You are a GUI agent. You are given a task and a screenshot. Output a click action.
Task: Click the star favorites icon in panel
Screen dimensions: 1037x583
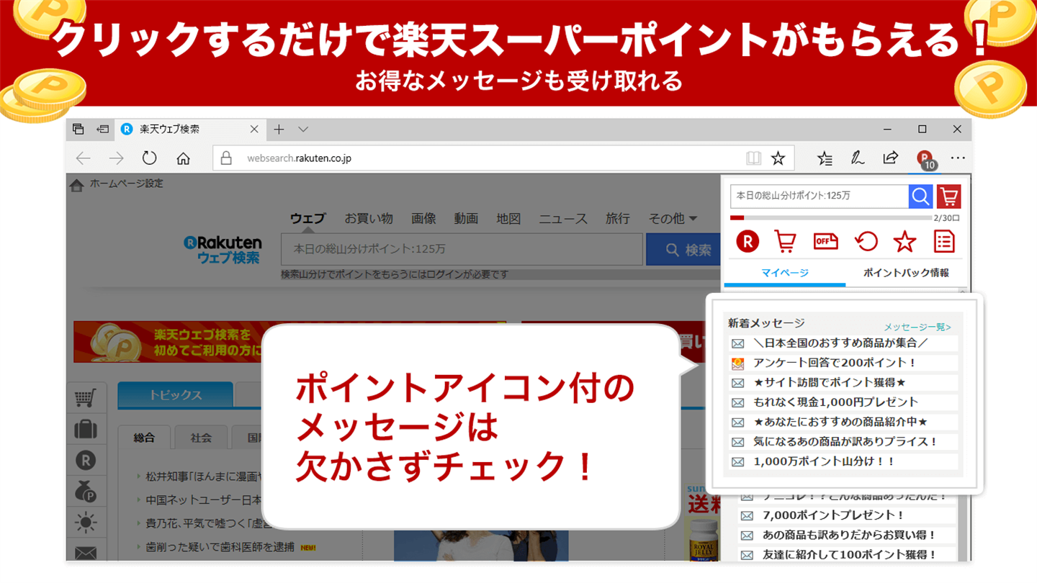[x=904, y=242]
